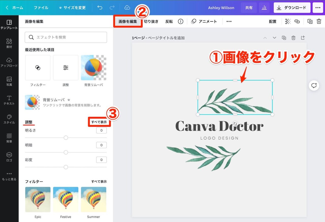The width and height of the screenshot is (325, 222).
Task: Click the ダウンロード button
Action: [292, 8]
